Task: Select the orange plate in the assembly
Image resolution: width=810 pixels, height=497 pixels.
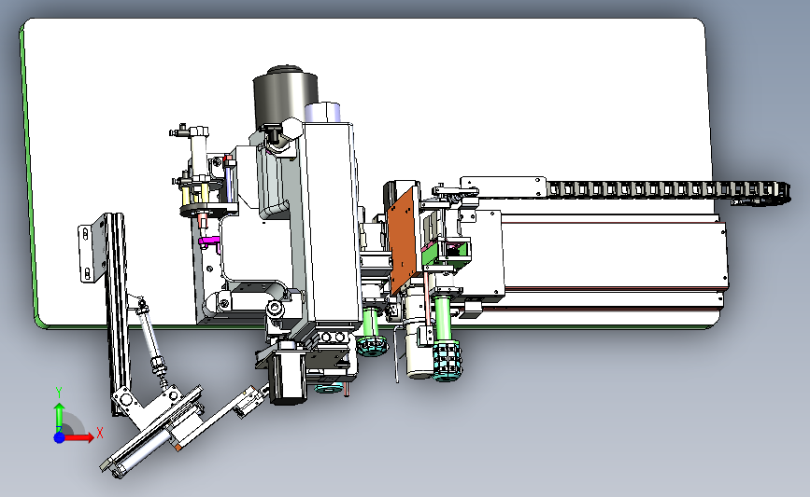Action: pyautogui.click(x=403, y=241)
